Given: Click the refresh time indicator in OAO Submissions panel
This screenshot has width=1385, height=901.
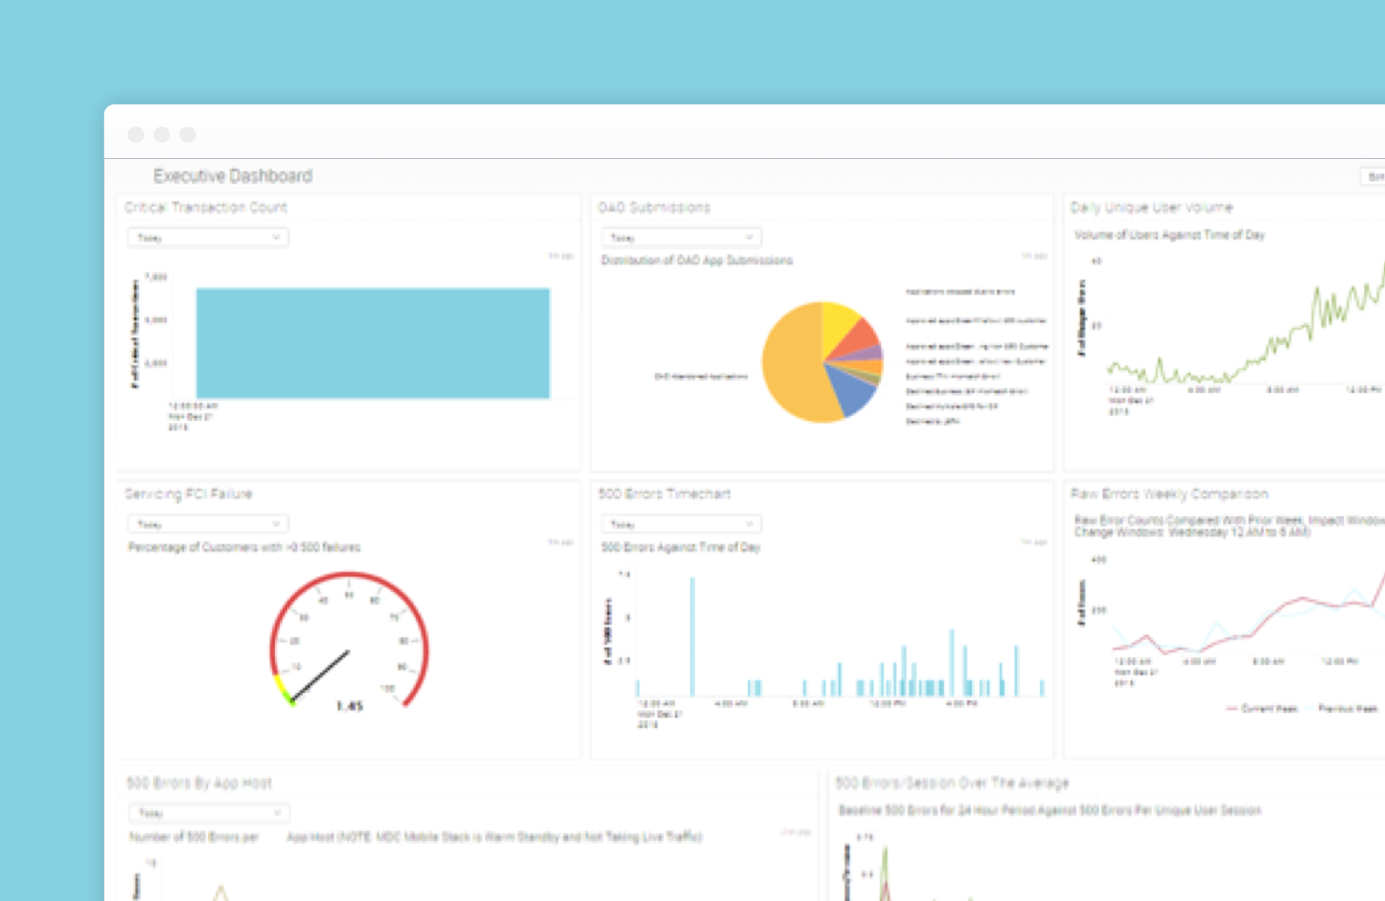Looking at the screenshot, I should tap(1034, 256).
